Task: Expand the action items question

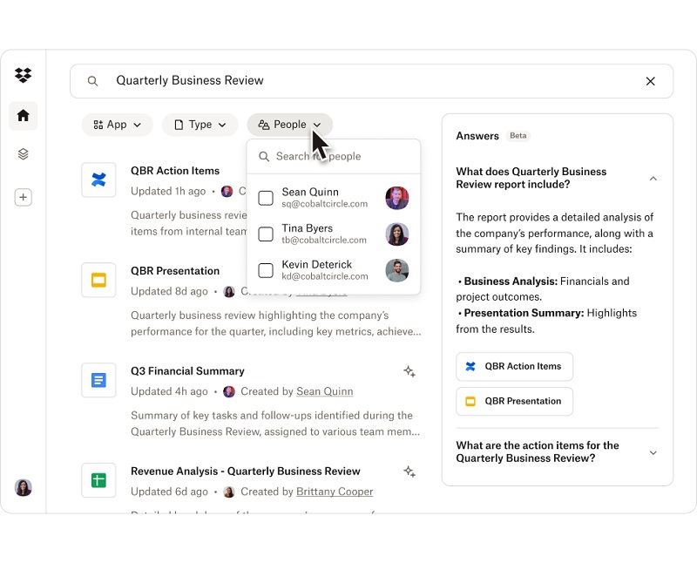Action: point(653,452)
